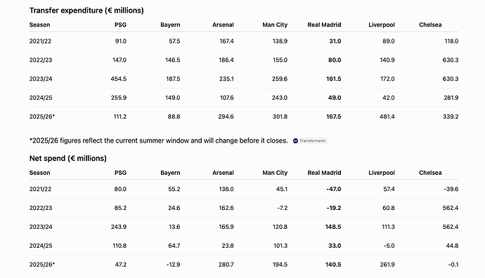The width and height of the screenshot is (485, 278).
Task: Click the Transfermarkt source badge
Action: (309, 141)
